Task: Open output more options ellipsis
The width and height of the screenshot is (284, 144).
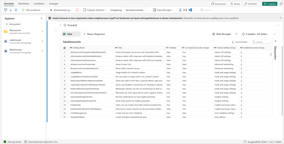Action: (x=275, y=34)
